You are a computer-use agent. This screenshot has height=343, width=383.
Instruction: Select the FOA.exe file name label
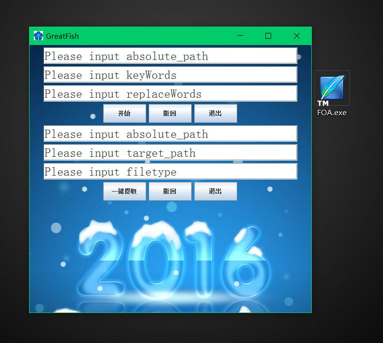point(332,113)
